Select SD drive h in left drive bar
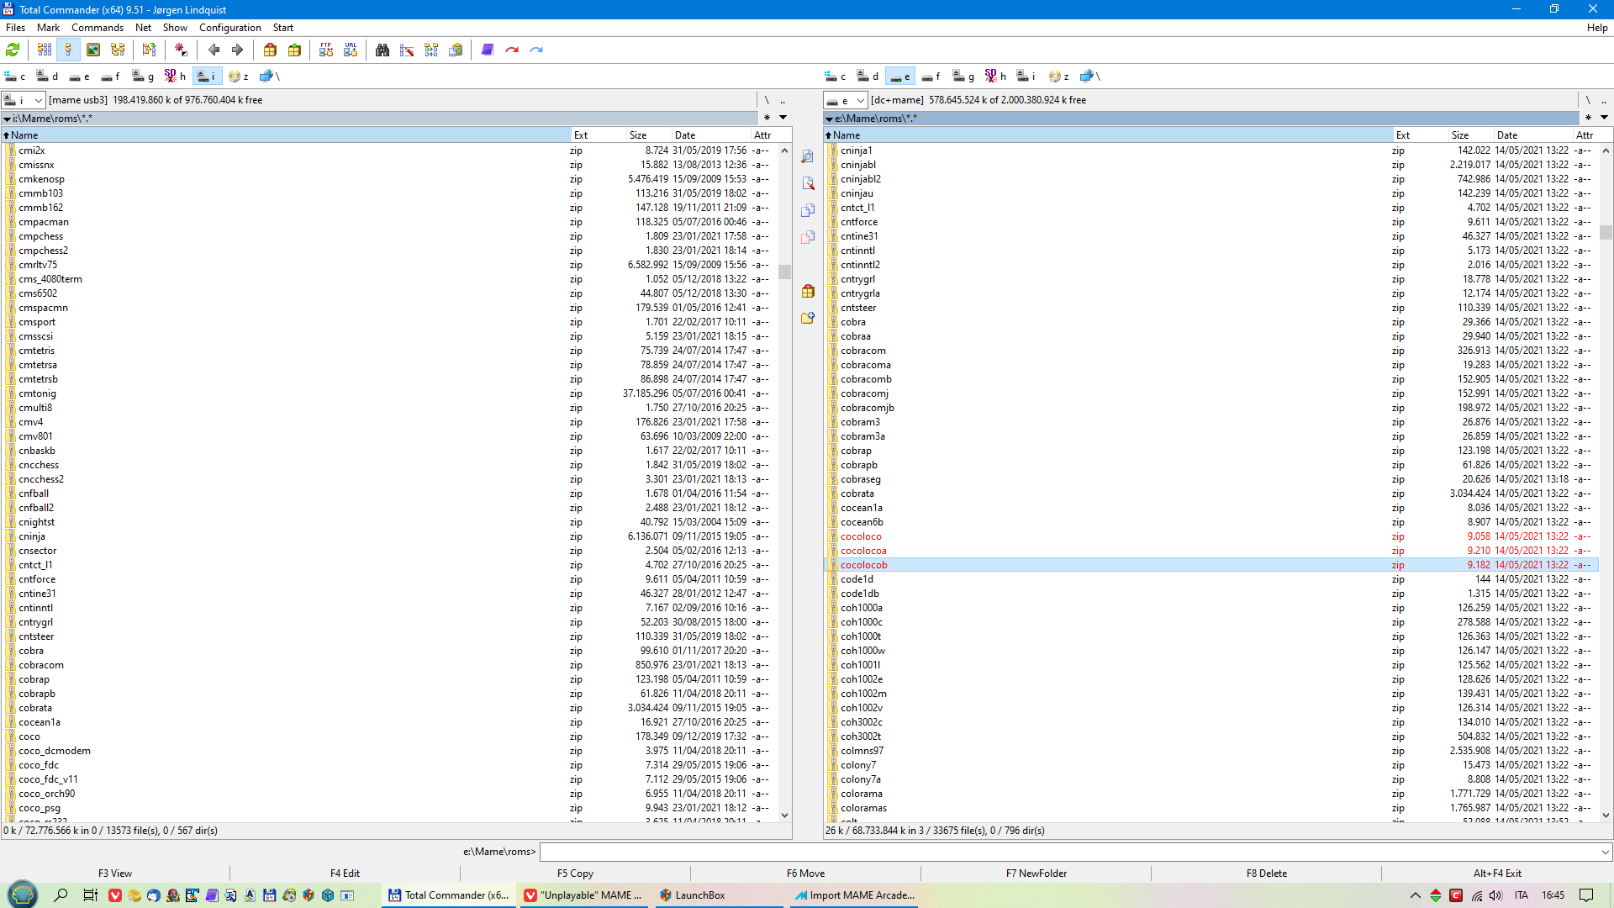This screenshot has width=1614, height=908. (x=175, y=76)
